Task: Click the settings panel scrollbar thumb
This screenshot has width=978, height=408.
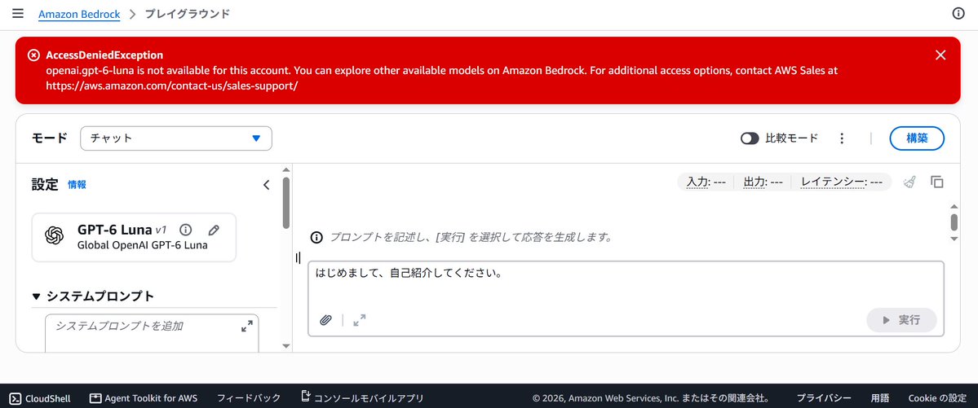Action: (286, 203)
